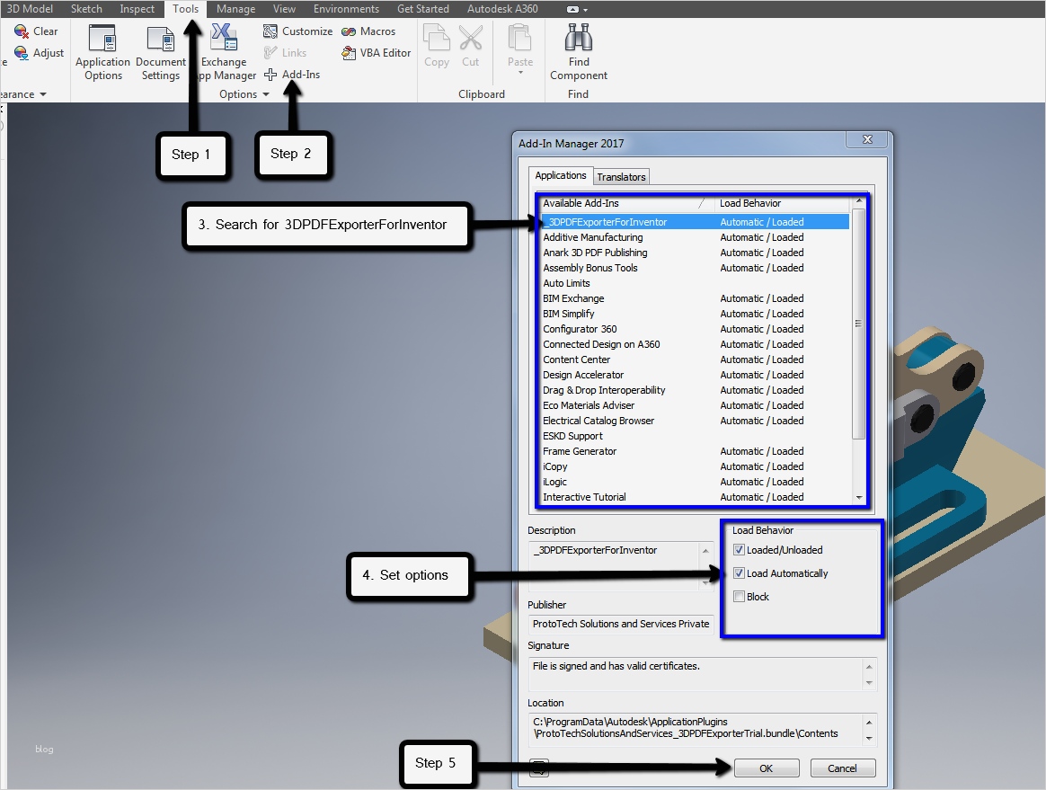The image size is (1046, 790).
Task: Select _3DPDFExporterForInventor in the list
Action: [x=695, y=221]
